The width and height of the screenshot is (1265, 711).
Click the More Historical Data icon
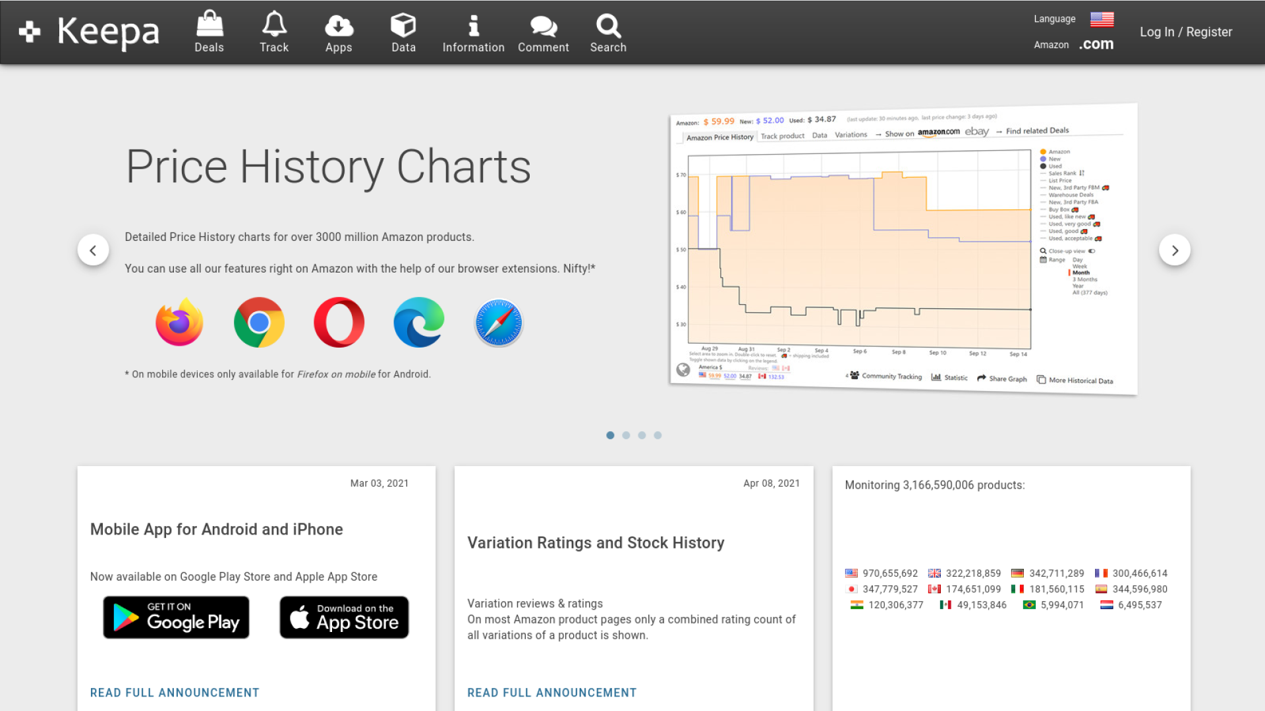pos(1042,380)
